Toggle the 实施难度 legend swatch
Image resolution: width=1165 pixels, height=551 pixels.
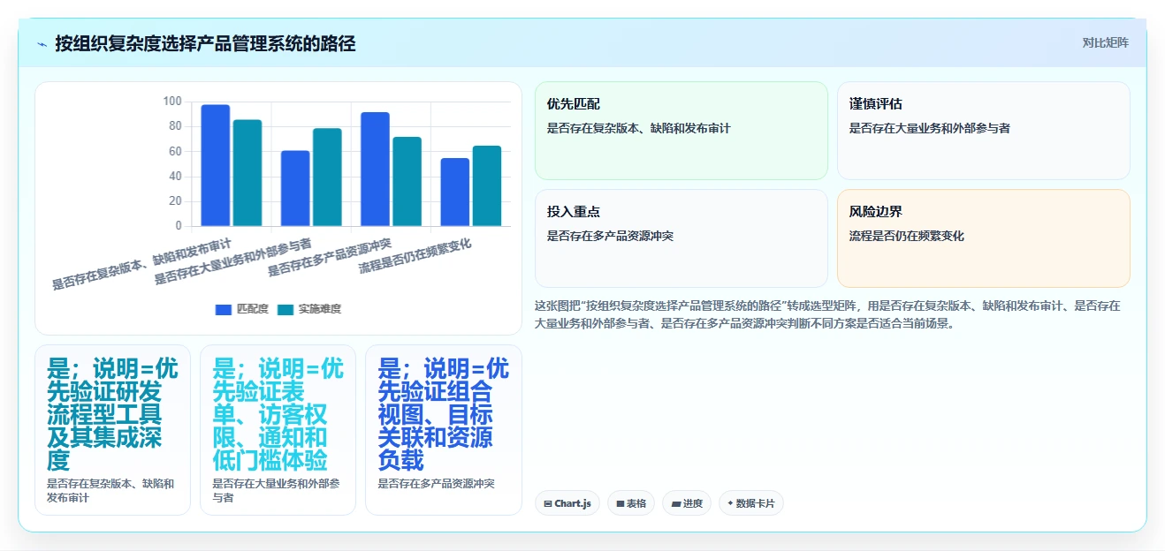286,309
